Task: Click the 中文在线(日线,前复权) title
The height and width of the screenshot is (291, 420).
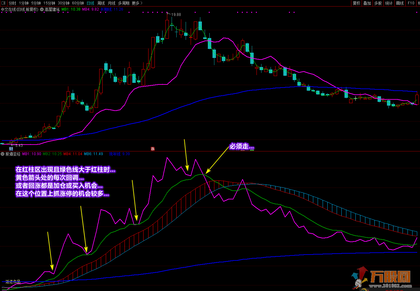Action: pos(20,9)
